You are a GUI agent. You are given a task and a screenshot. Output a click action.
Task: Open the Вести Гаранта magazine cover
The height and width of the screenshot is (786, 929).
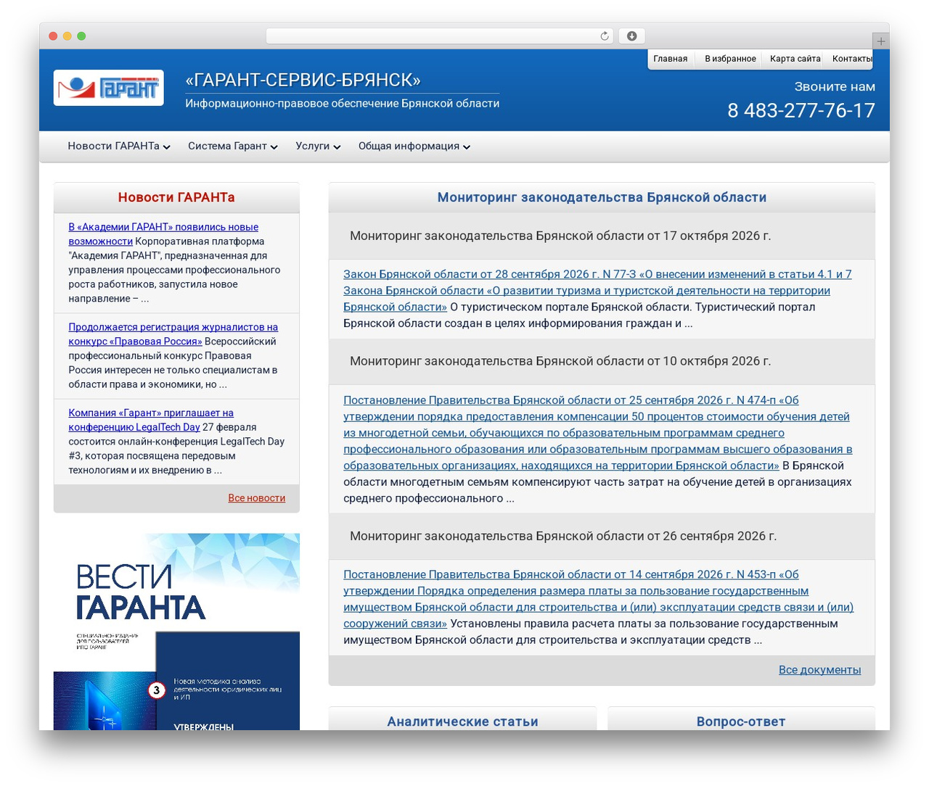coord(176,632)
